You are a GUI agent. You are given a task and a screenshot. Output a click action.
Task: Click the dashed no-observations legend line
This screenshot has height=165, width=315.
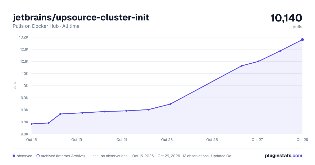(96, 156)
